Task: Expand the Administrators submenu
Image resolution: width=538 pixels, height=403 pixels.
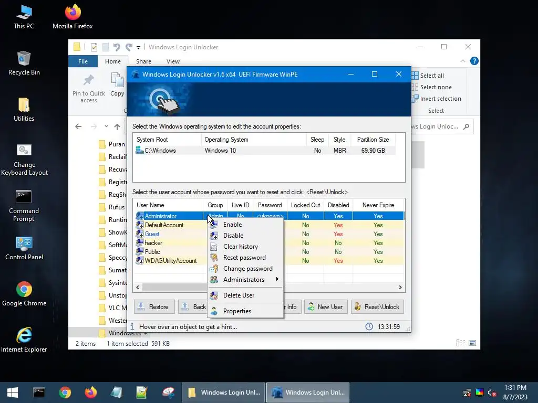Action: point(245,279)
